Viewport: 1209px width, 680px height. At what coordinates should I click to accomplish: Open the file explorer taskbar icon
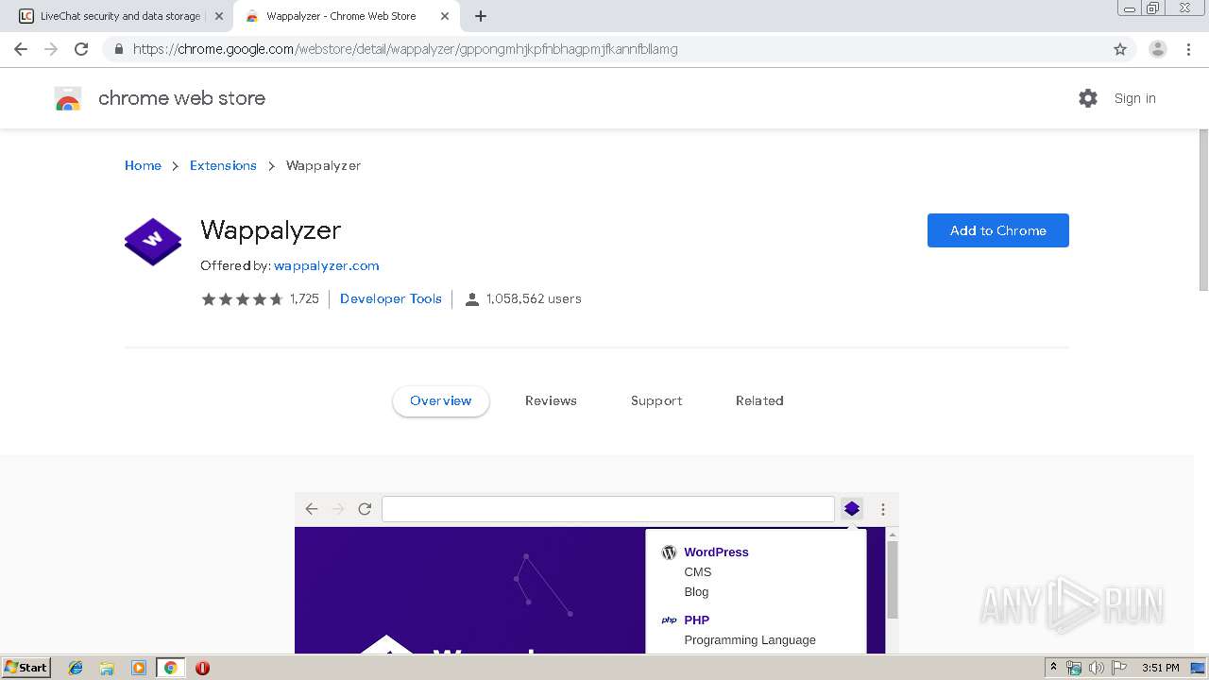(x=107, y=668)
